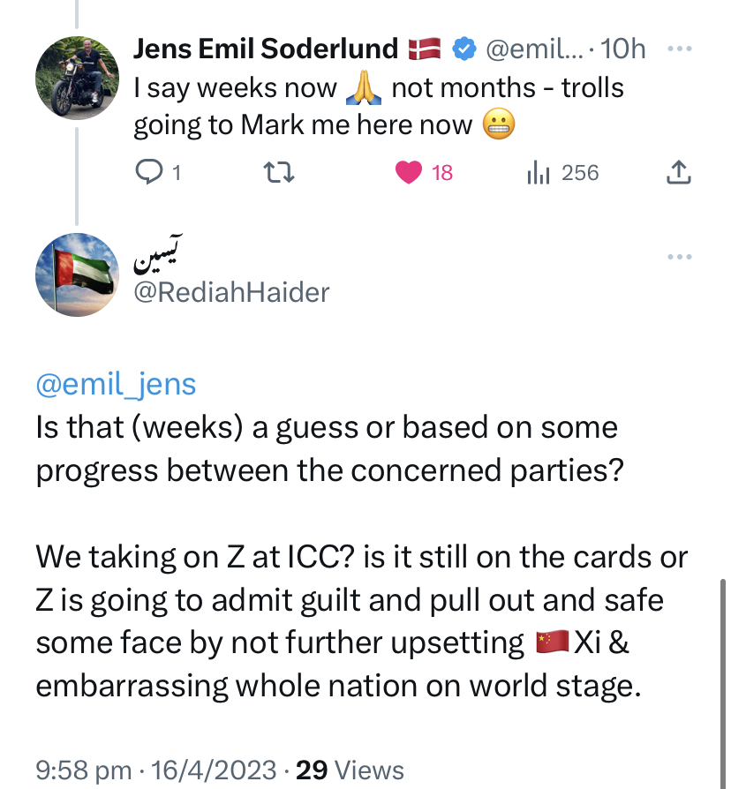Open the @RediahHaider handle
Screen dimensions: 731x789
pos(231,292)
